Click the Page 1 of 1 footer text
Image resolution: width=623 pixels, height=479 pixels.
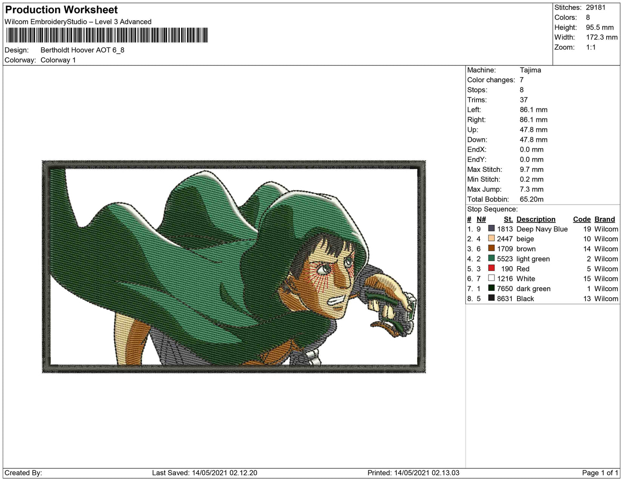point(600,473)
